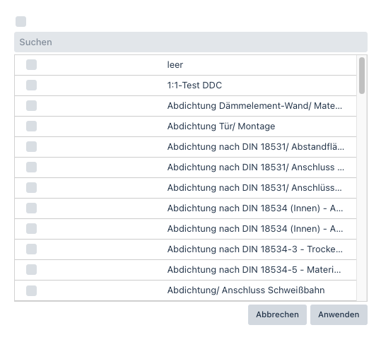Select 'Abdichtung Dämmelement-Wand' checkbox
Viewport: 381px width, 342px height.
32,106
